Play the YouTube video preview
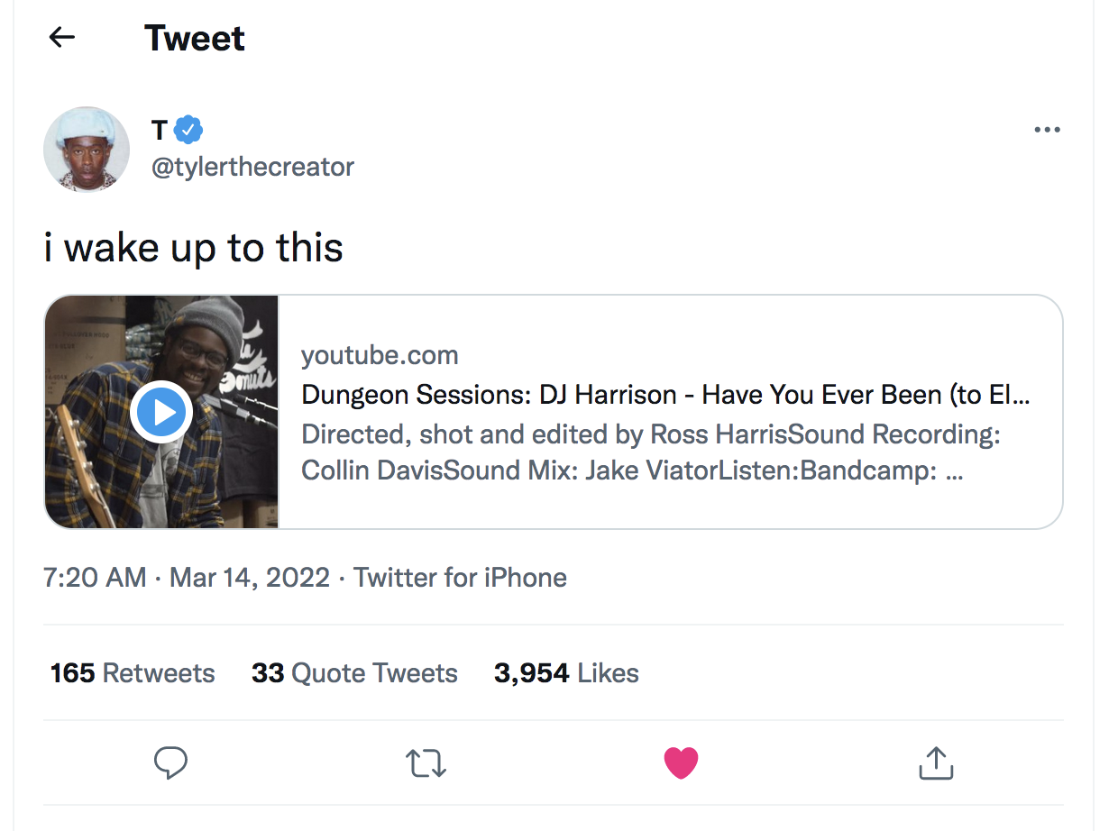The image size is (1118, 831). coord(161,412)
